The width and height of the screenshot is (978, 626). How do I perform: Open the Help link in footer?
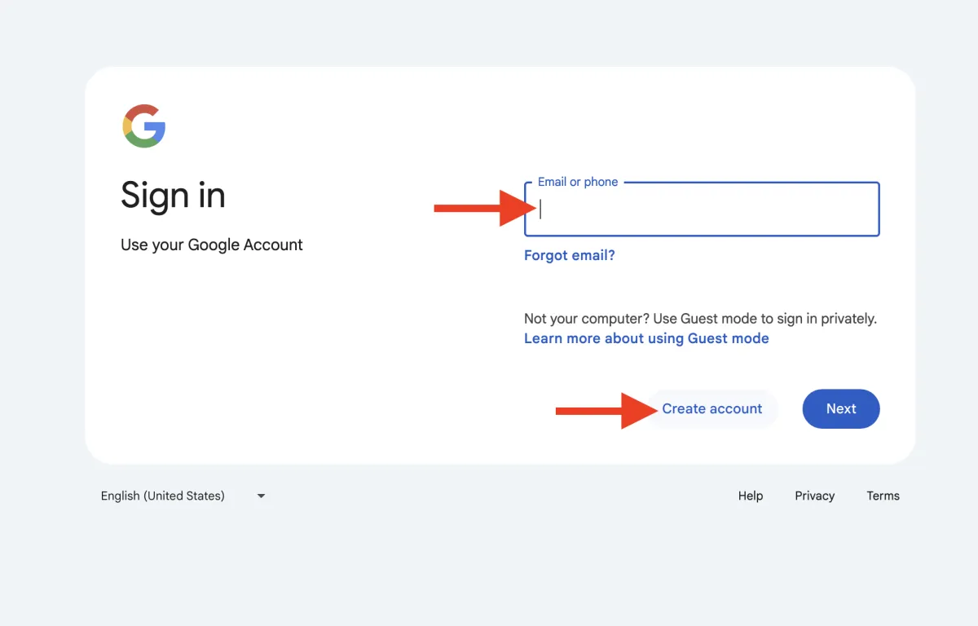point(751,496)
